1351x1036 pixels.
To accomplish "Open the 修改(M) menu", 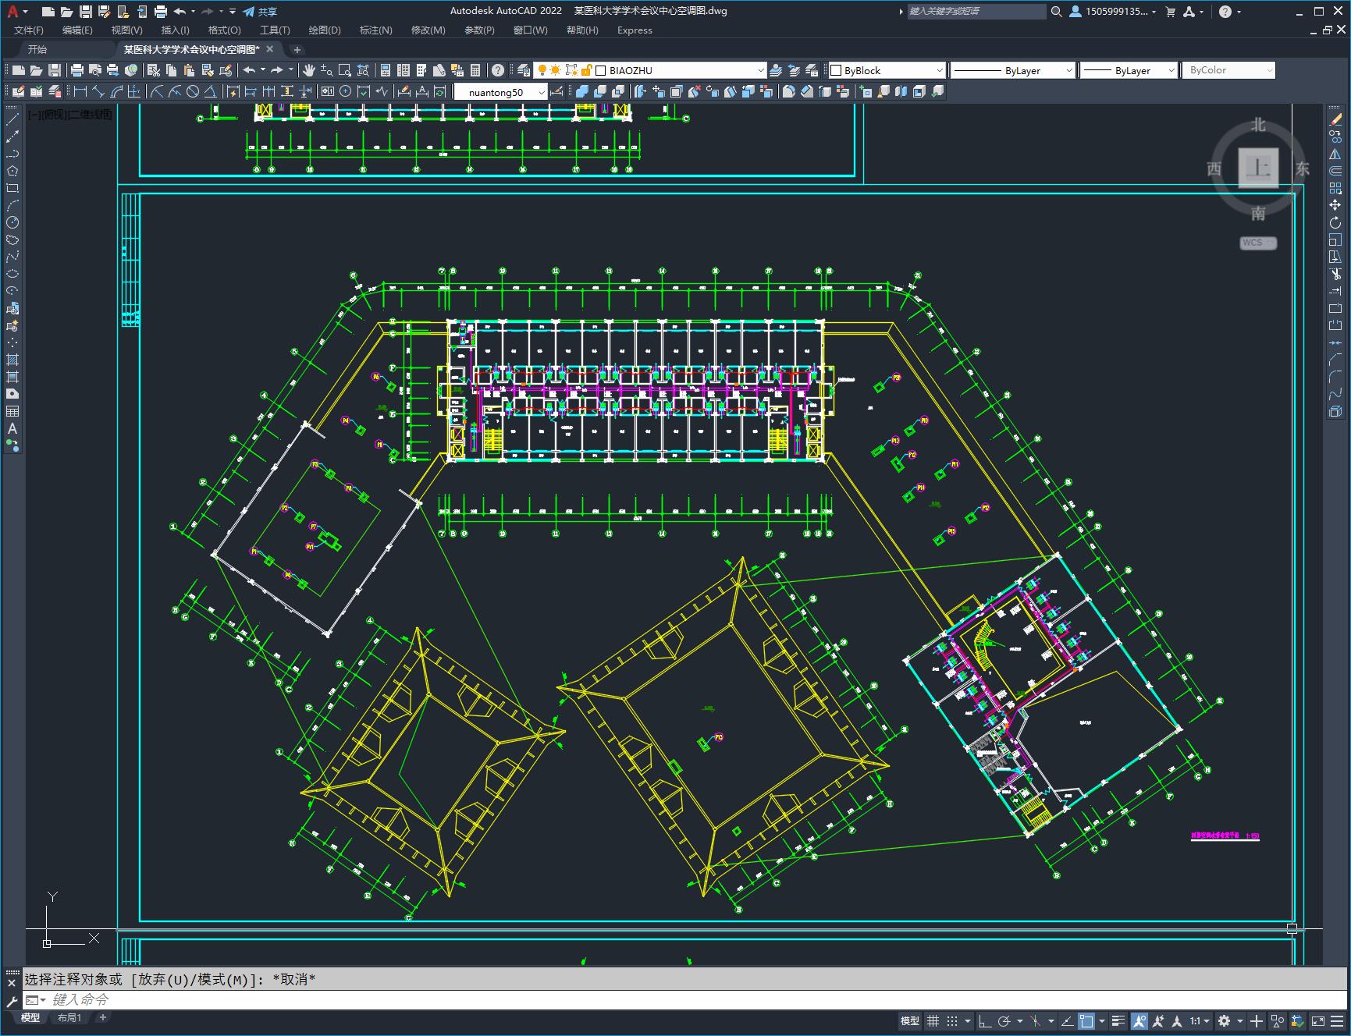I will coord(428,30).
